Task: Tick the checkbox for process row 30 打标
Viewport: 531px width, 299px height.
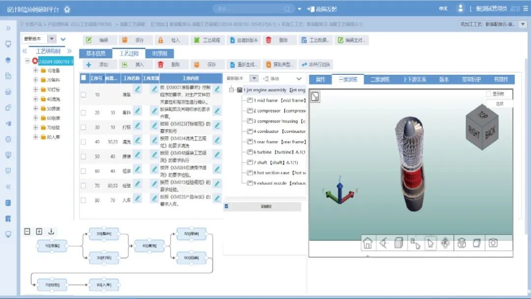Action: click(84, 127)
